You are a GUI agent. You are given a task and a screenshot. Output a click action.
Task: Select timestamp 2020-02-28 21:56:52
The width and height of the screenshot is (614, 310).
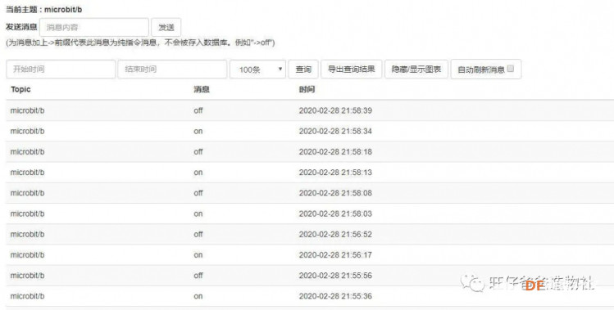335,234
